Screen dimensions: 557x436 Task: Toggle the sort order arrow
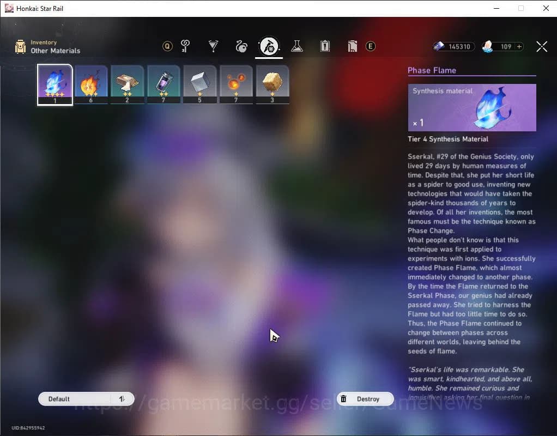[122, 399]
